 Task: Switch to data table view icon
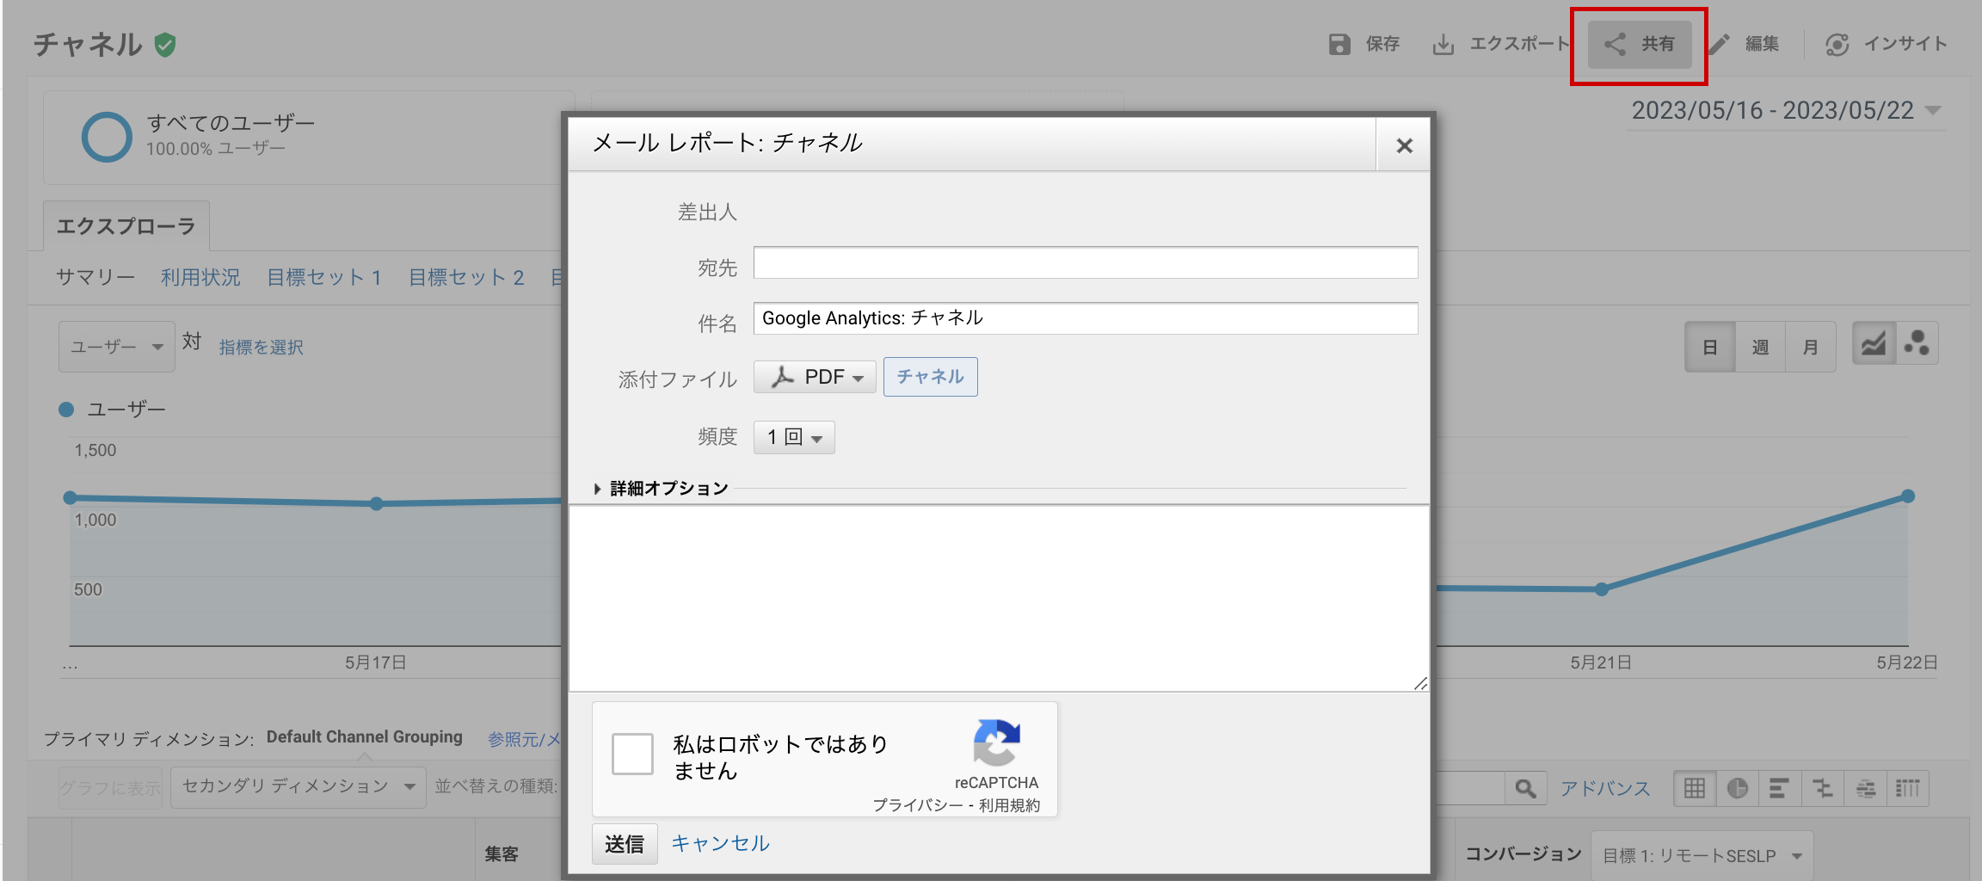pos(1695,788)
